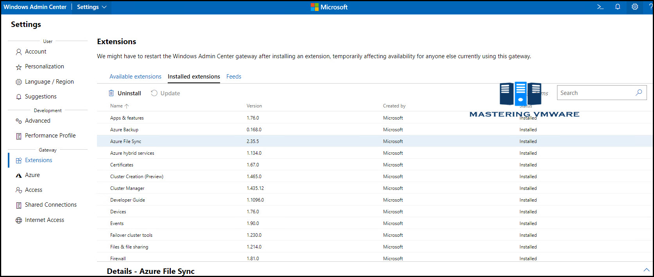This screenshot has height=277, width=654.
Task: Sort by Created by column header
Action: (x=394, y=106)
